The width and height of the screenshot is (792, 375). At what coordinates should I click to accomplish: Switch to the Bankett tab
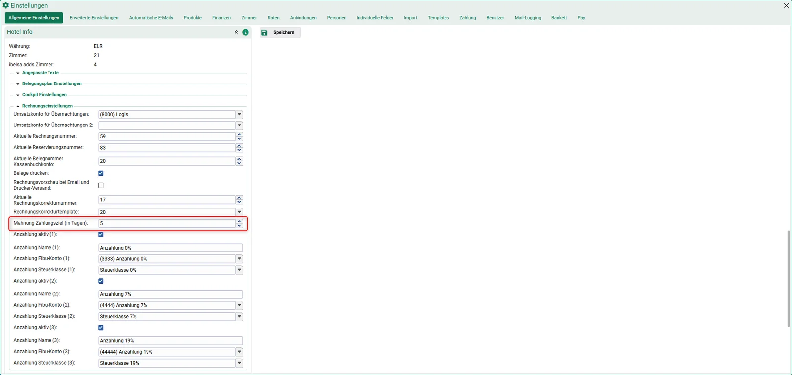559,18
